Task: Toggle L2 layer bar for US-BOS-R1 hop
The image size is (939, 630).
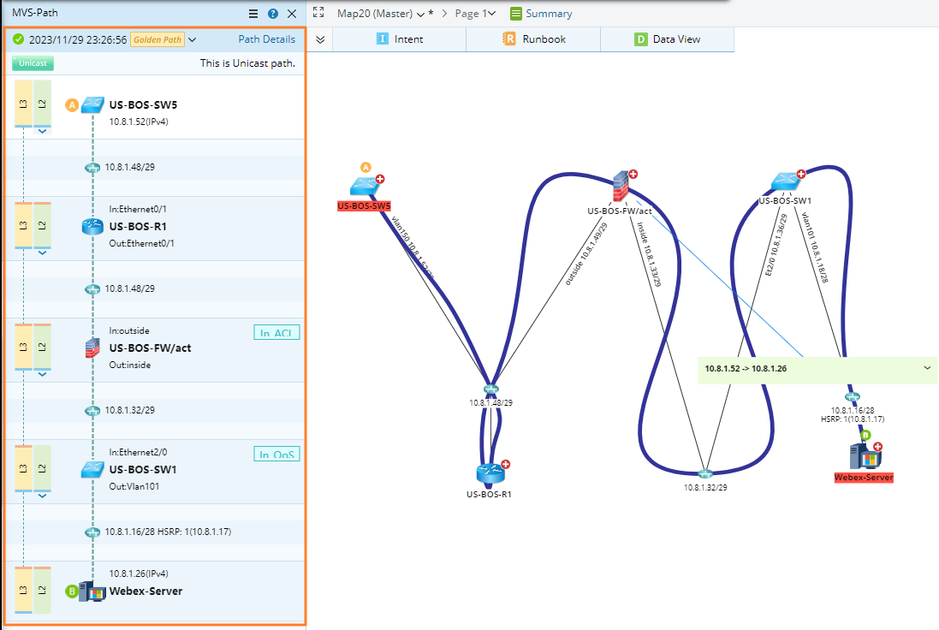Action: pyautogui.click(x=42, y=226)
